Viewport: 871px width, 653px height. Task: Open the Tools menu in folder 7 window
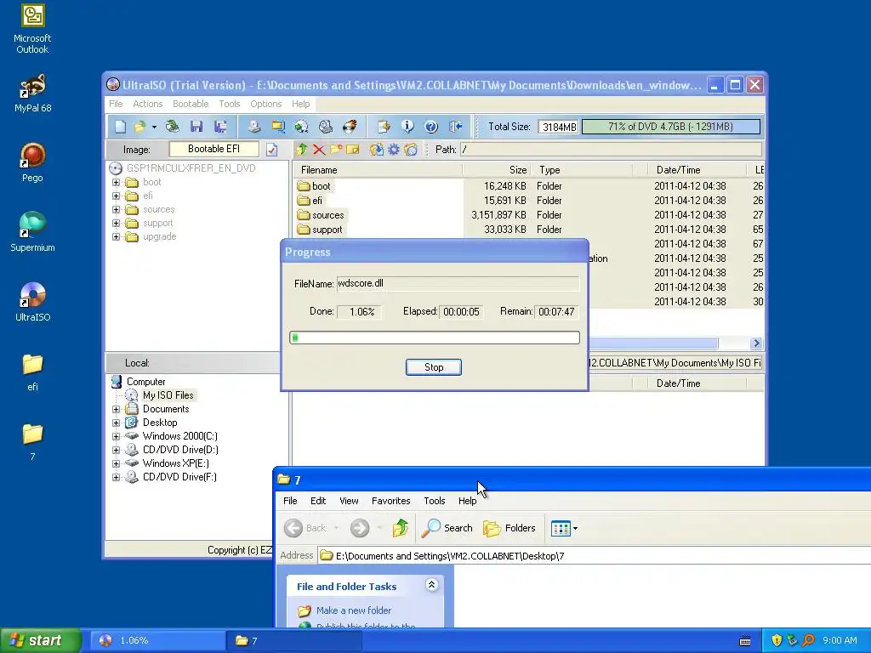click(x=435, y=501)
